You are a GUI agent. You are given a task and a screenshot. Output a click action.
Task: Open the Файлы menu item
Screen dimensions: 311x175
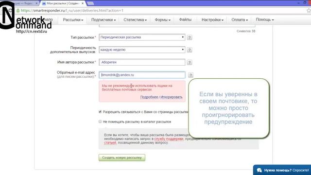pos(185,19)
